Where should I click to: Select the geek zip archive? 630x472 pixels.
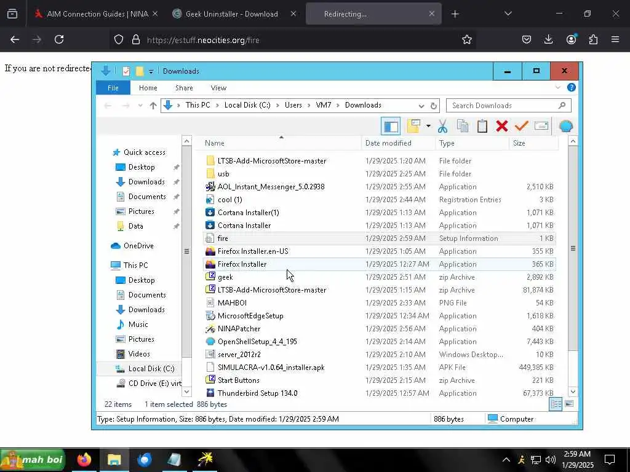coord(225,277)
